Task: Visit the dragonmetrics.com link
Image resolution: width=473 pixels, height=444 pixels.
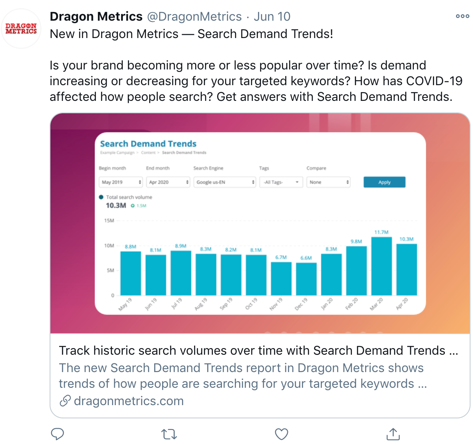Action: (124, 401)
